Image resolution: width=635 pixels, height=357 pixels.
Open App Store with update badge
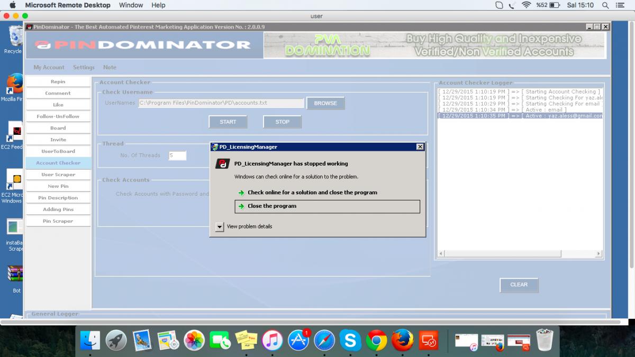pos(298,341)
